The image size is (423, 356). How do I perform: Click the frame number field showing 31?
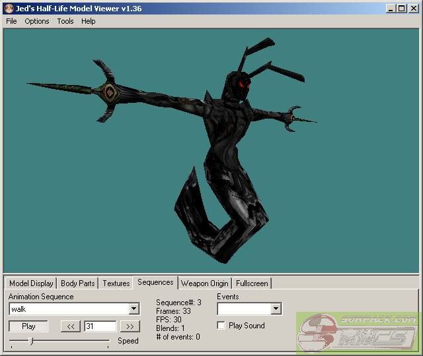coord(100,326)
